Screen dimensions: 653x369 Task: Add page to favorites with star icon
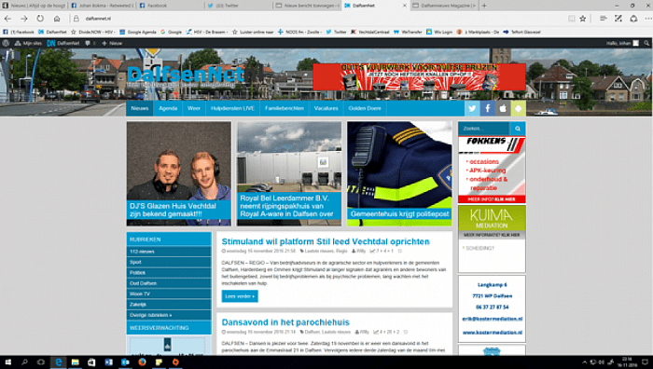(583, 19)
